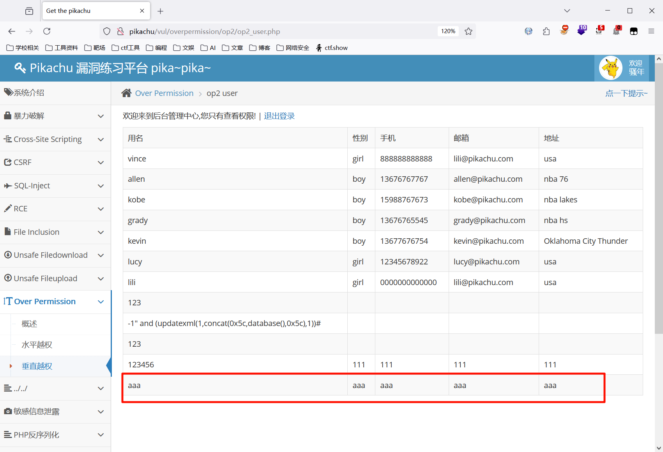Open the ctf工具 bookmark folder
Image resolution: width=663 pixels, height=452 pixels.
click(126, 48)
